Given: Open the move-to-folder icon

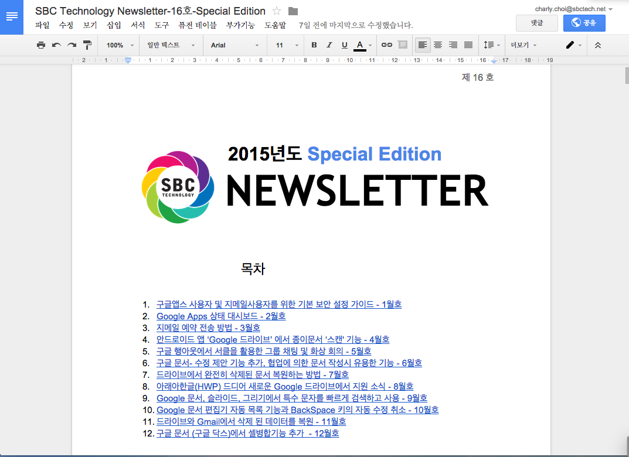Looking at the screenshot, I should (293, 11).
